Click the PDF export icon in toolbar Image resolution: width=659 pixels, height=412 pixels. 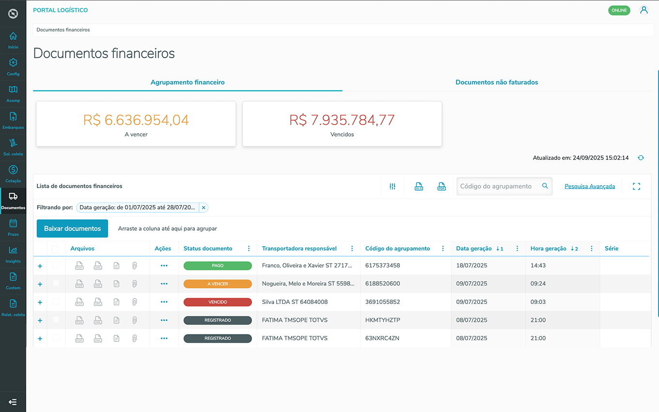pos(441,187)
